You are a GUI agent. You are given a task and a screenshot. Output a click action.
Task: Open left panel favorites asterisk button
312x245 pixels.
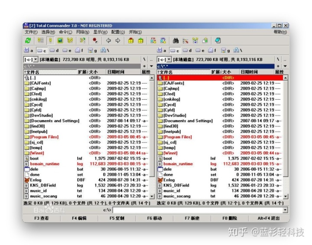144,66
